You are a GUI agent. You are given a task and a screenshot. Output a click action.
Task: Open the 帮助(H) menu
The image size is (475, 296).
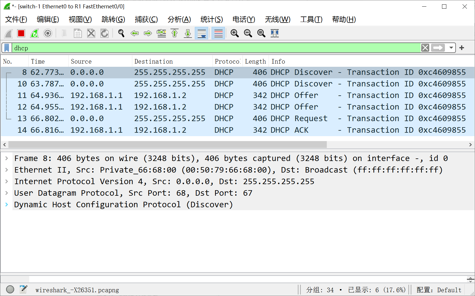pyautogui.click(x=344, y=19)
